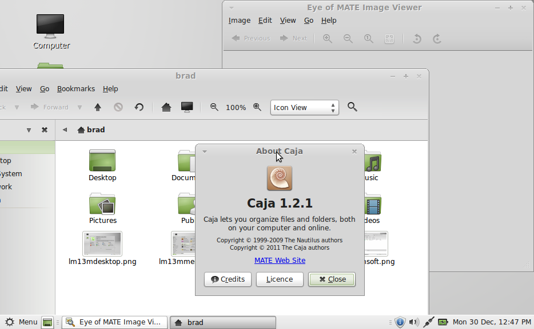The image size is (534, 329).
Task: Go to Home folder via house icon
Action: coord(166,107)
